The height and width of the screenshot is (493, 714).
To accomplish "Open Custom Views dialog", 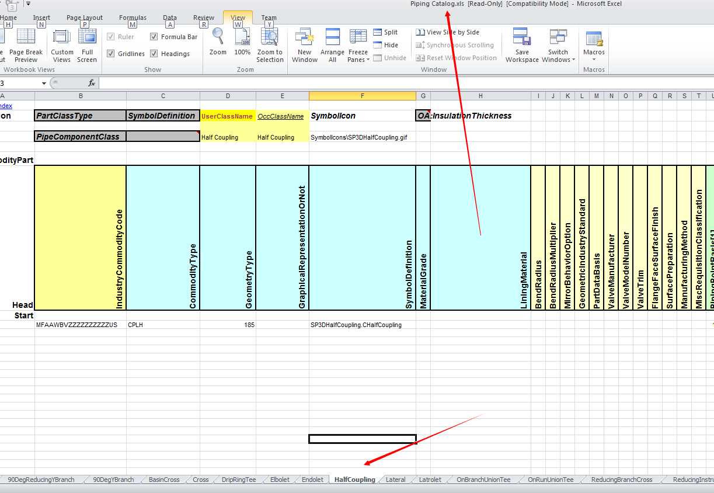I will [x=62, y=46].
